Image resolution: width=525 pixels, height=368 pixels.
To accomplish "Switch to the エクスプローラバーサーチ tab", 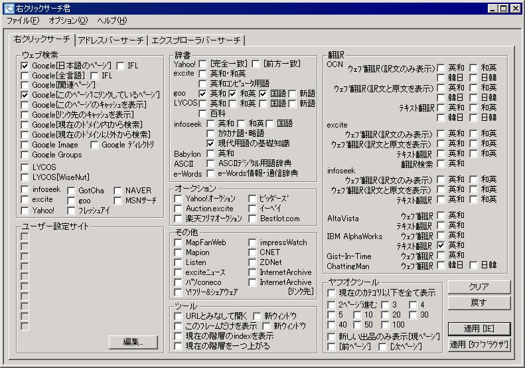I will [x=196, y=41].
